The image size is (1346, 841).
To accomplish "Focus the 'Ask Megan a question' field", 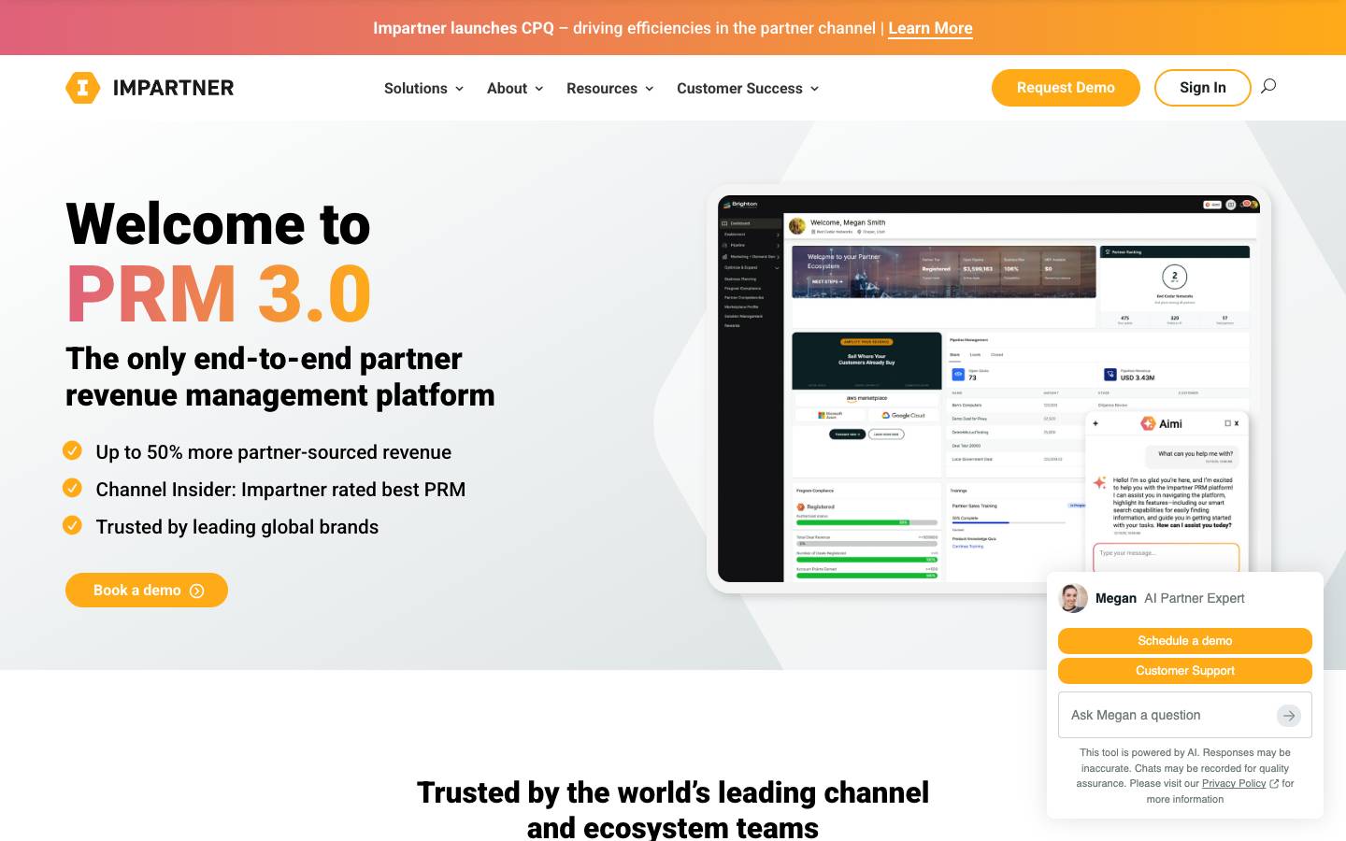I will tap(1185, 716).
